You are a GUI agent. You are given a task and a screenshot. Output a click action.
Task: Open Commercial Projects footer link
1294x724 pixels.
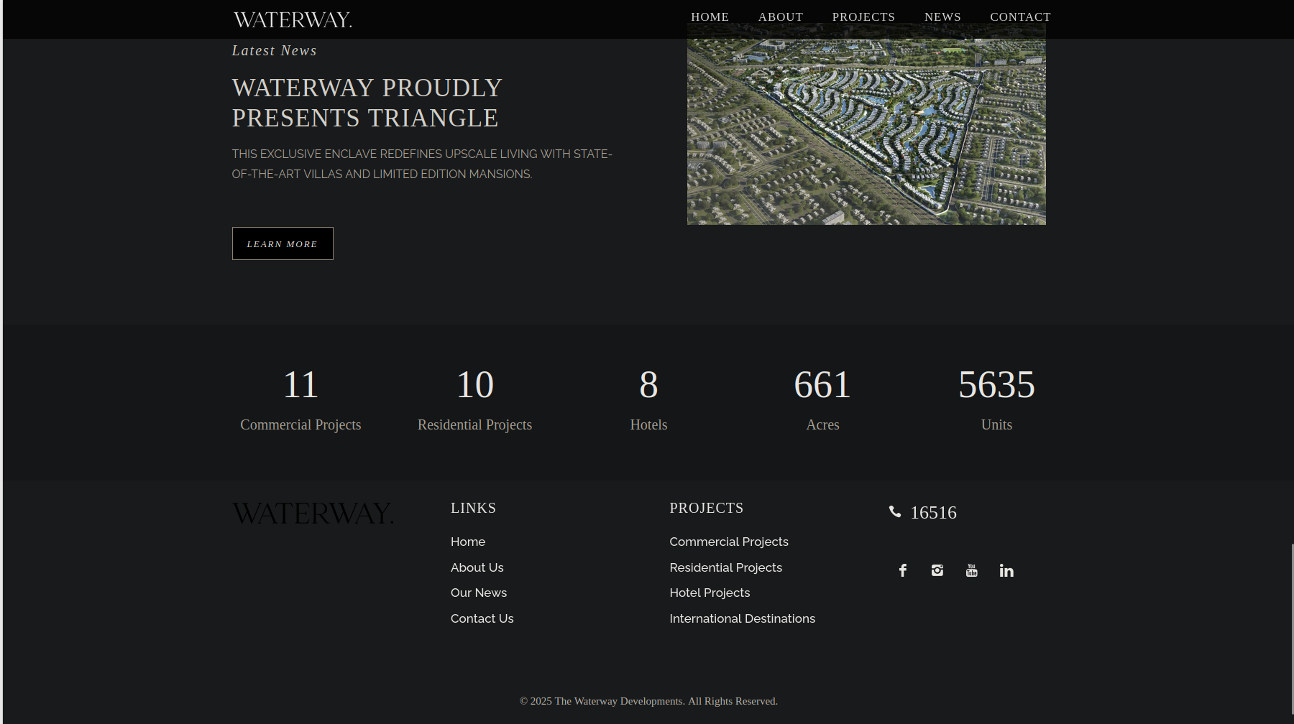coord(728,542)
